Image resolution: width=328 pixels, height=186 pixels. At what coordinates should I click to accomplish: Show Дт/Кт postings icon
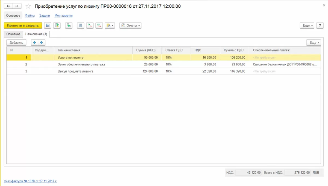(x=99, y=25)
